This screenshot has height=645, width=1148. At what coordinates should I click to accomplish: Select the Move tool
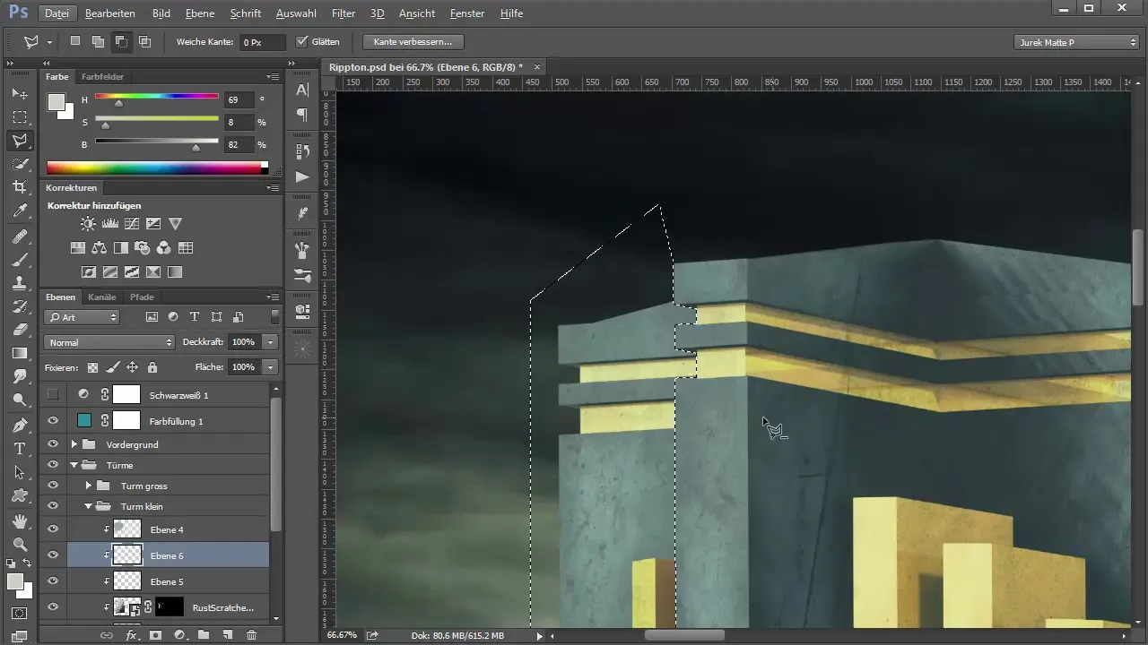point(20,94)
